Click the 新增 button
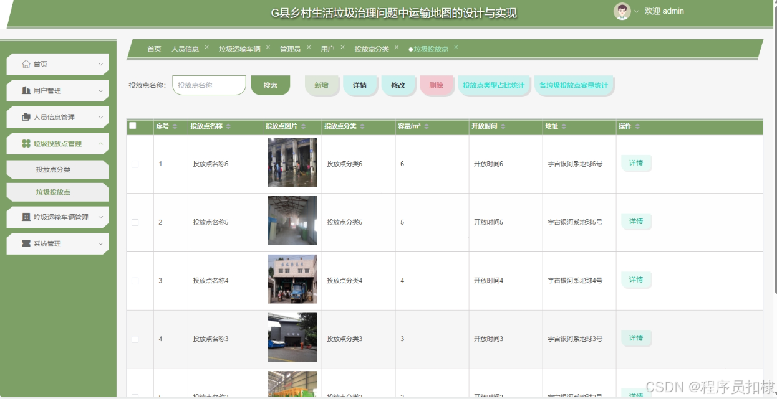 point(321,85)
